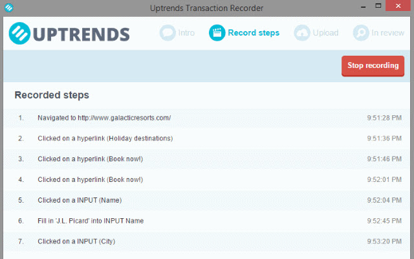This screenshot has height=259, width=414.
Task: Click timestamp 9:53:20 PM
Action: tap(384, 242)
